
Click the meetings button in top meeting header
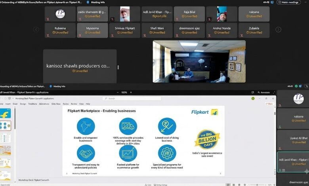289,2
